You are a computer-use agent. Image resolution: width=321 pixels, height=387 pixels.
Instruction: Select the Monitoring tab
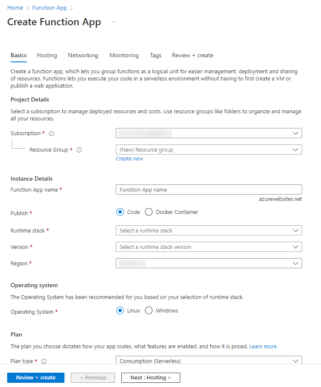click(x=124, y=55)
